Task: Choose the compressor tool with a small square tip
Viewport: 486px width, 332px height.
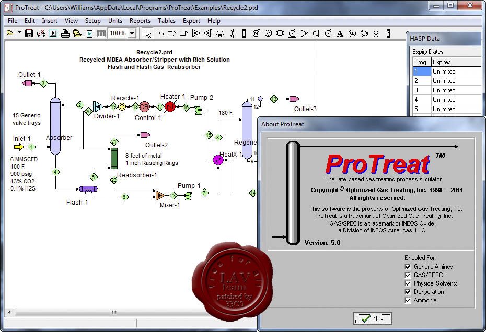Action: [304, 33]
